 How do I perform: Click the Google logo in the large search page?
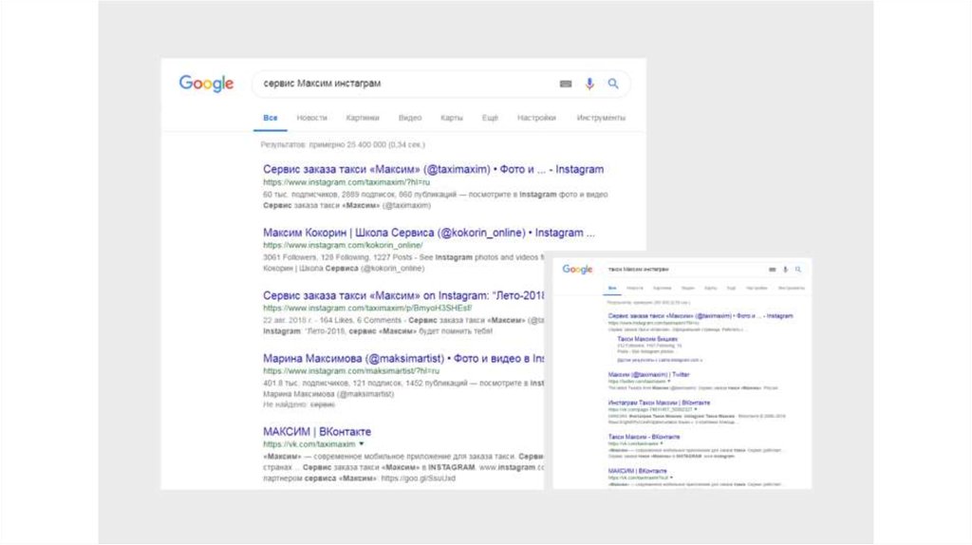(x=206, y=84)
